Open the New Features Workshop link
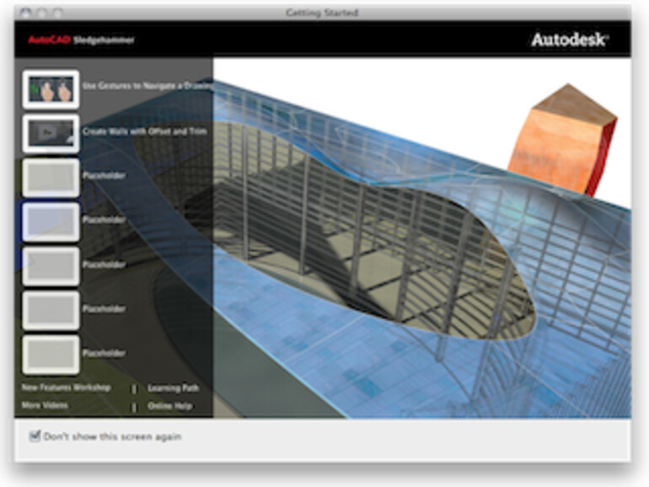 click(67, 388)
